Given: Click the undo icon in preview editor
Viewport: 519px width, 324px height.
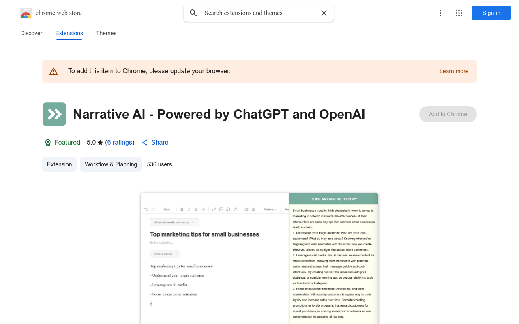Looking at the screenshot, I should point(146,209).
